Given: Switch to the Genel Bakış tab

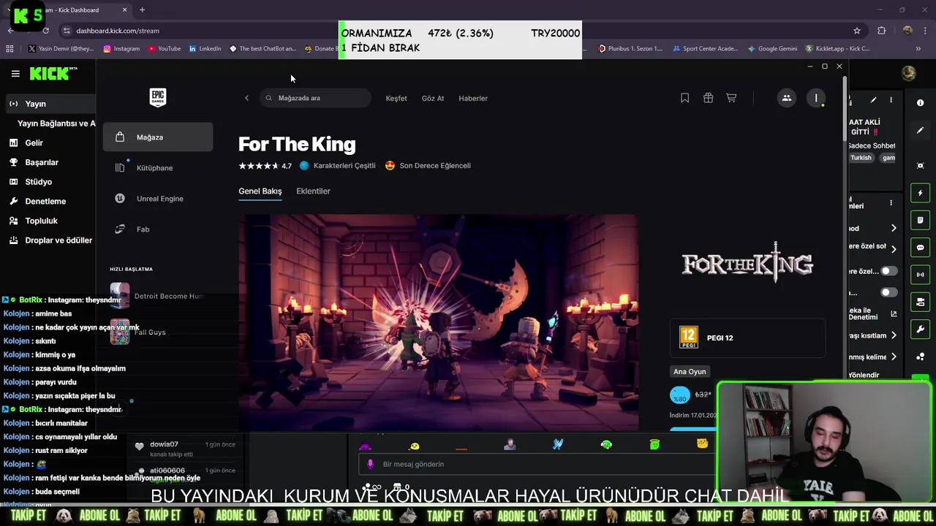Looking at the screenshot, I should click(260, 191).
